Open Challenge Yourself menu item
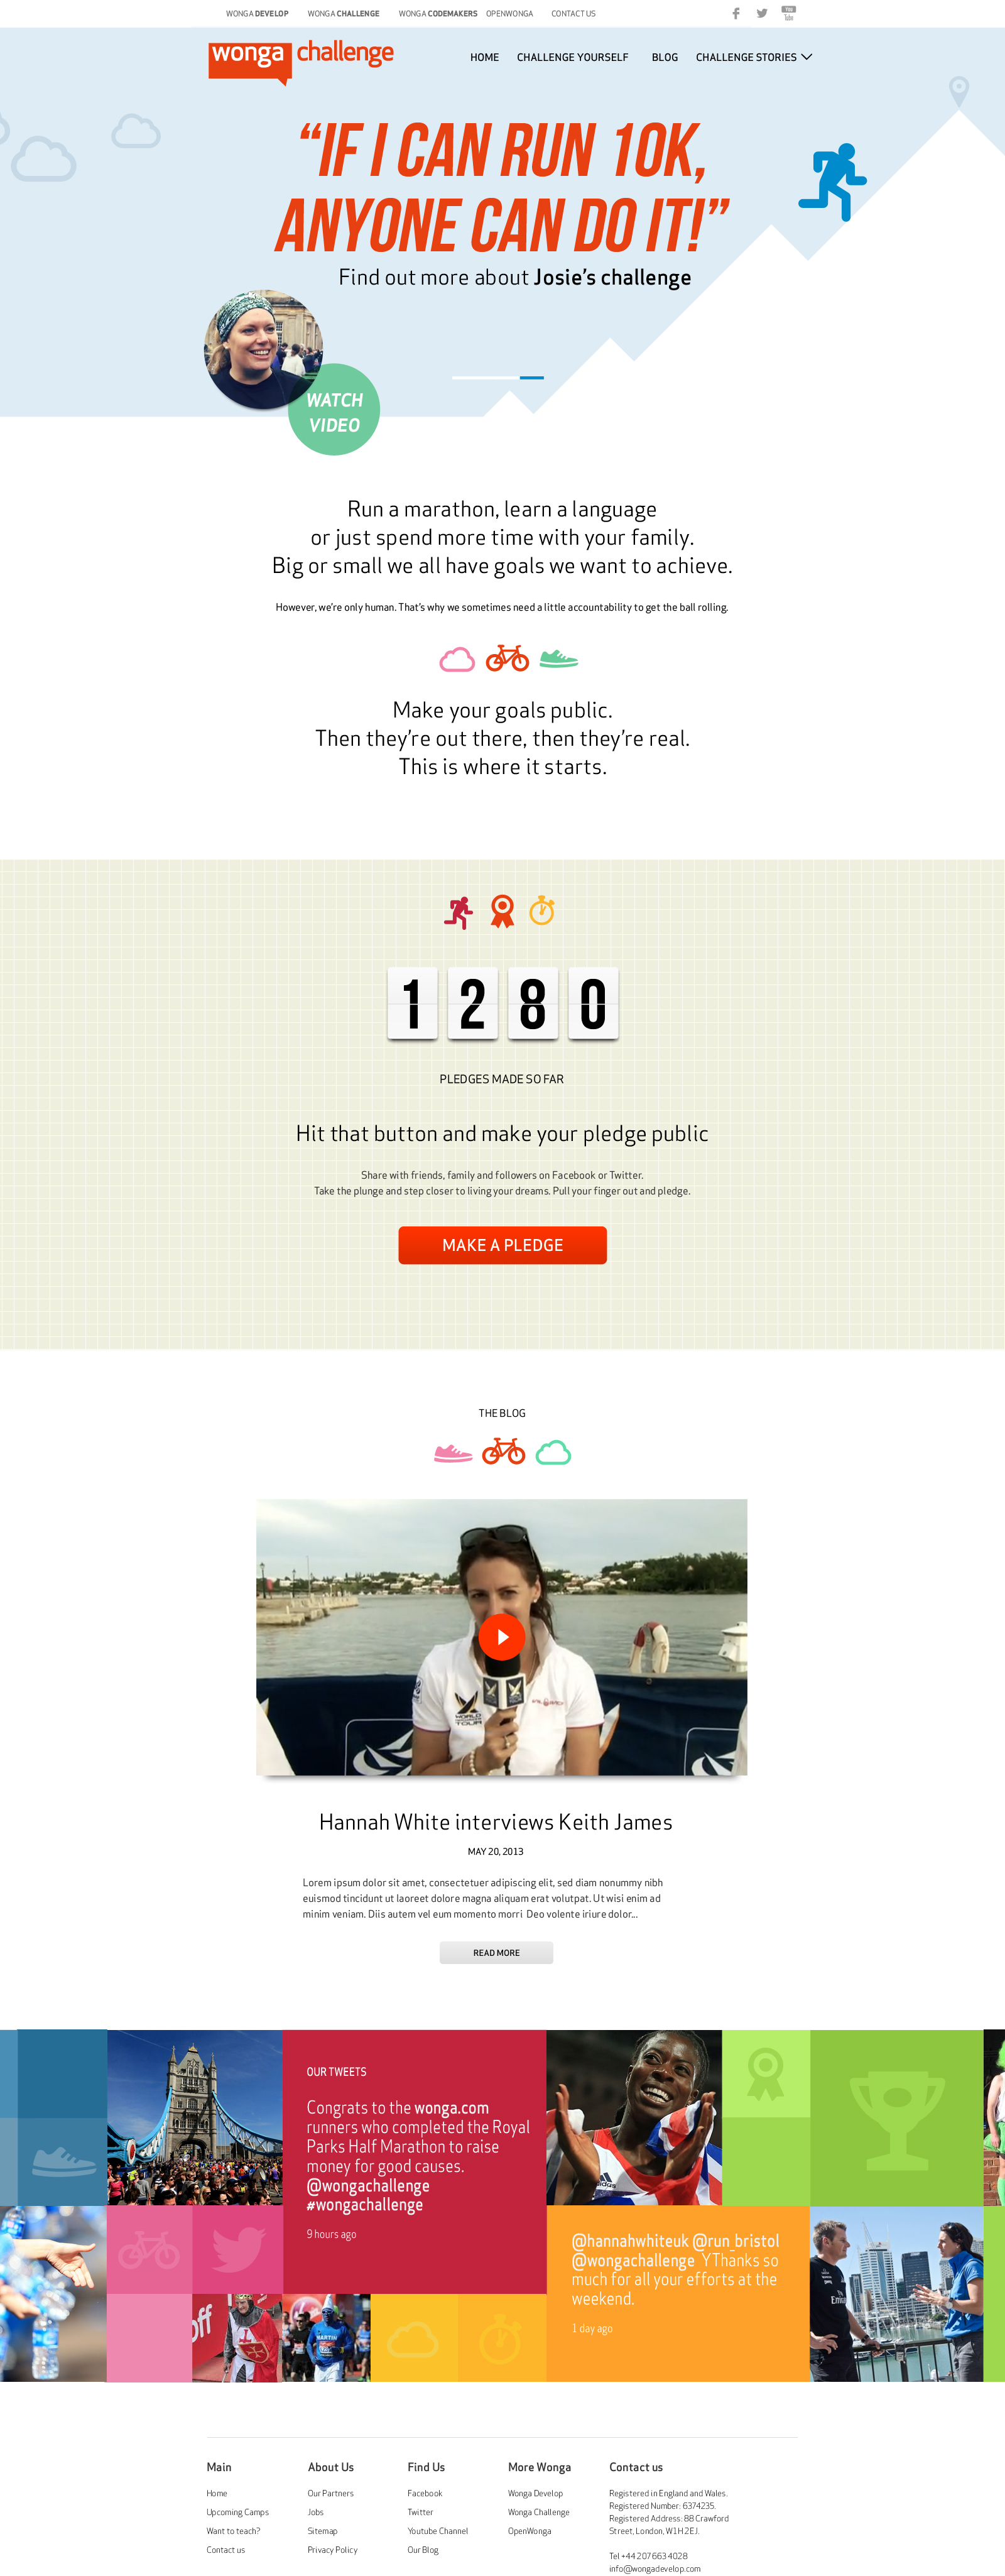Viewport: 1005px width, 2576px height. (x=573, y=58)
